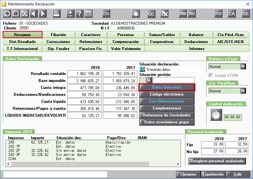
Task: Click the 2018 Resultado contable field
Action: 85,74
